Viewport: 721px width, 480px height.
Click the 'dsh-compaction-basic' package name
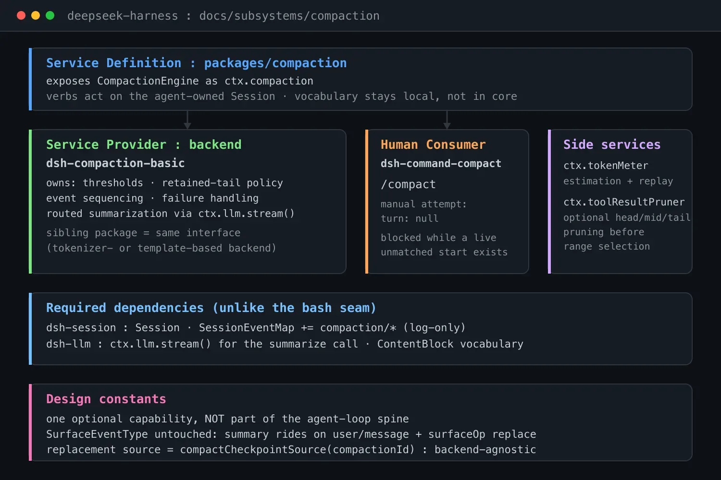point(115,163)
